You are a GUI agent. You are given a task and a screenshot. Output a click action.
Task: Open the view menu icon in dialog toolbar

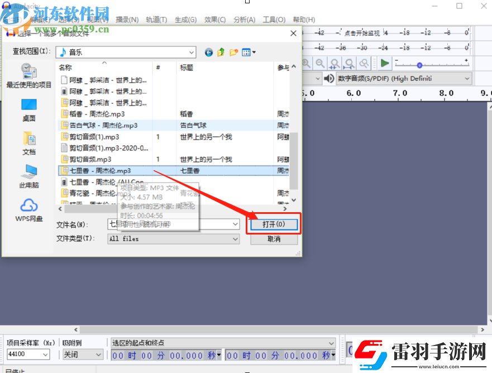click(x=249, y=52)
